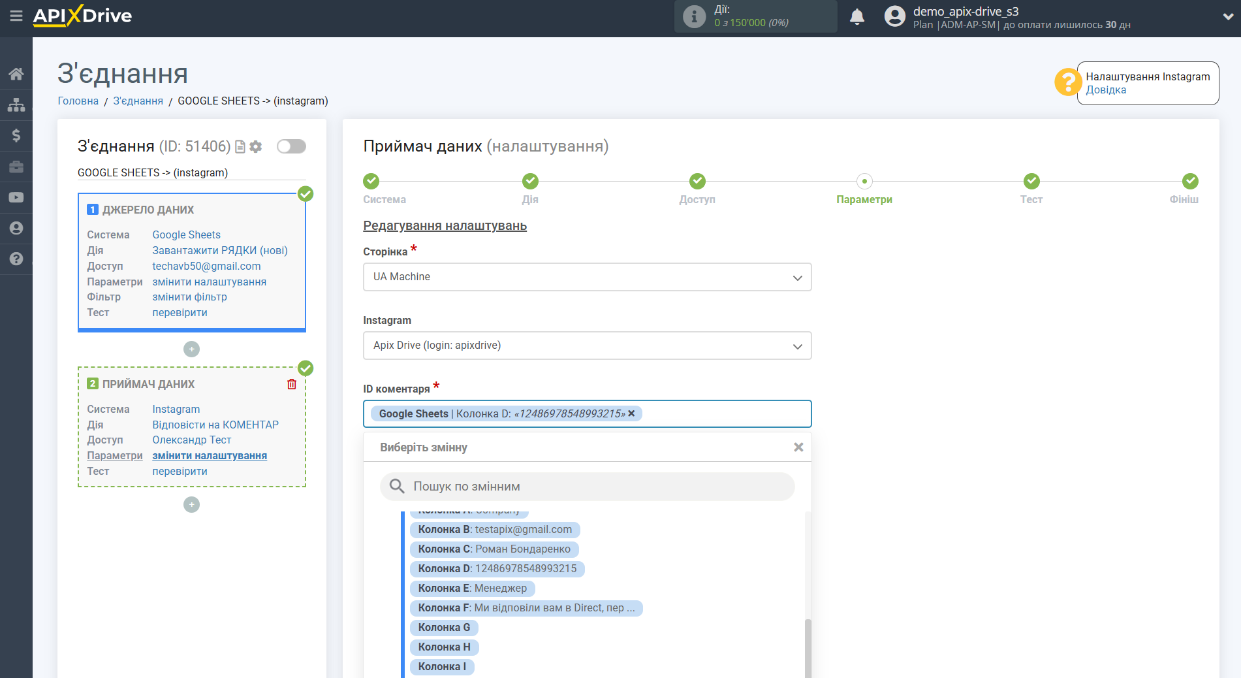Image resolution: width=1241 pixels, height=678 pixels.
Task: Open the help question sidebar icon
Action: [16, 259]
